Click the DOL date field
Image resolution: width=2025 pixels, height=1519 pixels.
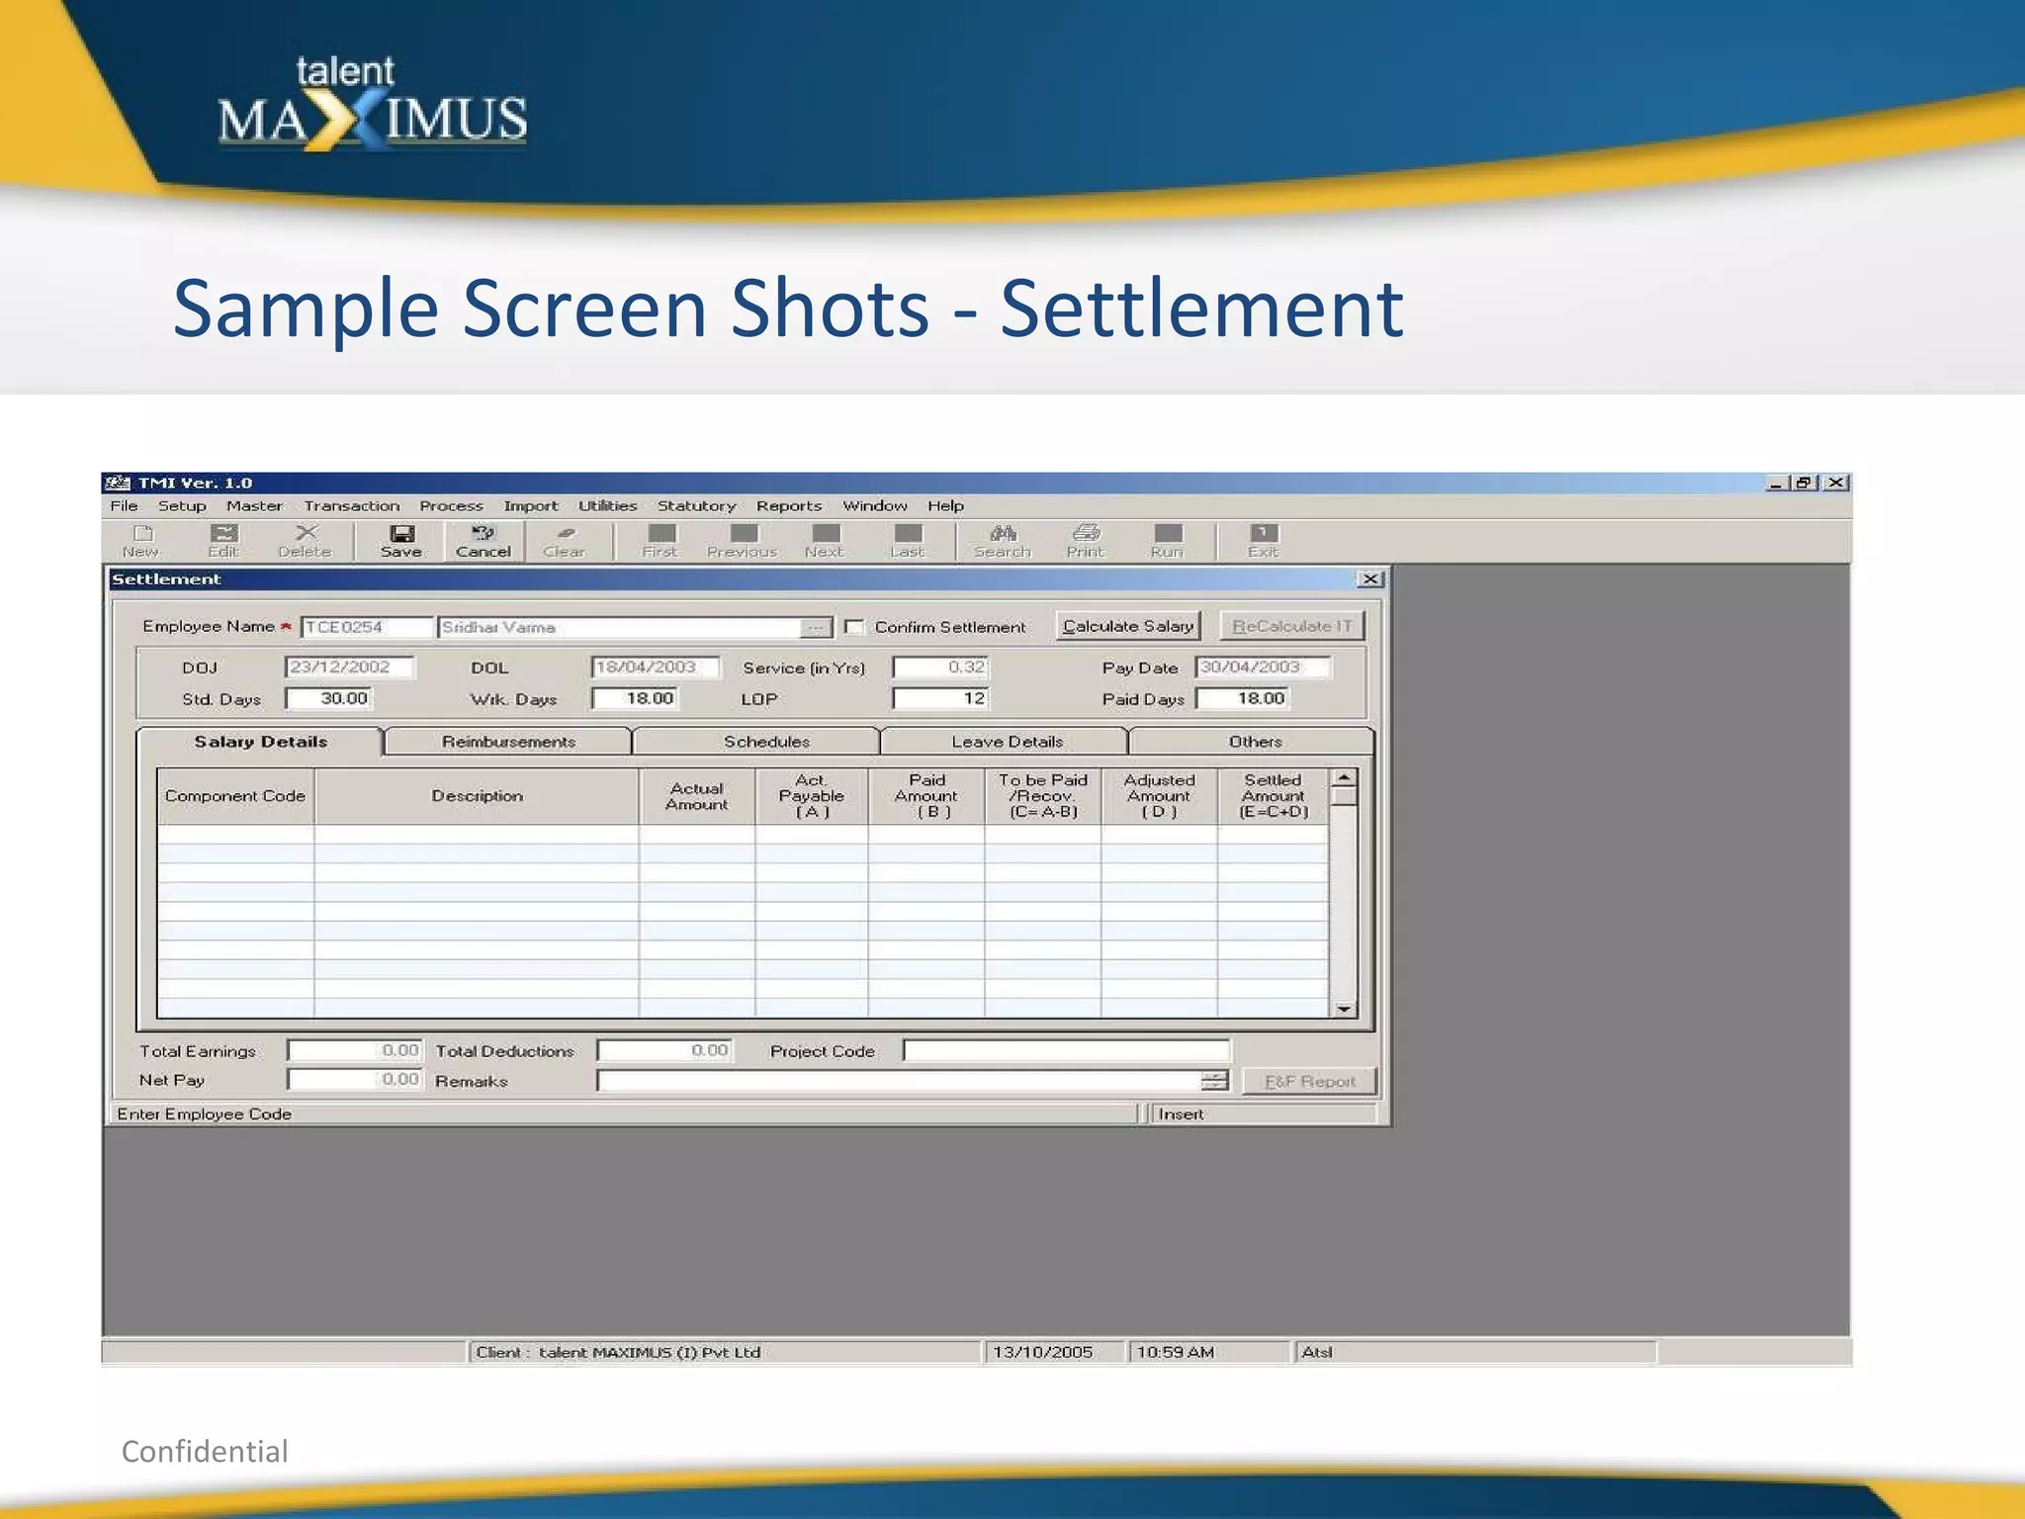655,668
